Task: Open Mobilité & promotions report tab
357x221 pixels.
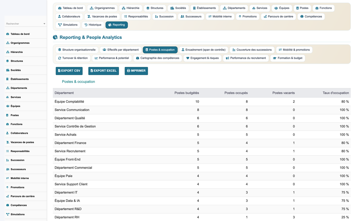Action: click(294, 50)
